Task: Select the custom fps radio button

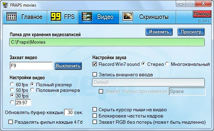Action: point(12,102)
